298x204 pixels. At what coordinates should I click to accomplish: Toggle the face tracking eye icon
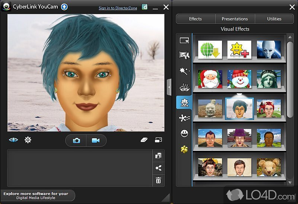(x=13, y=140)
